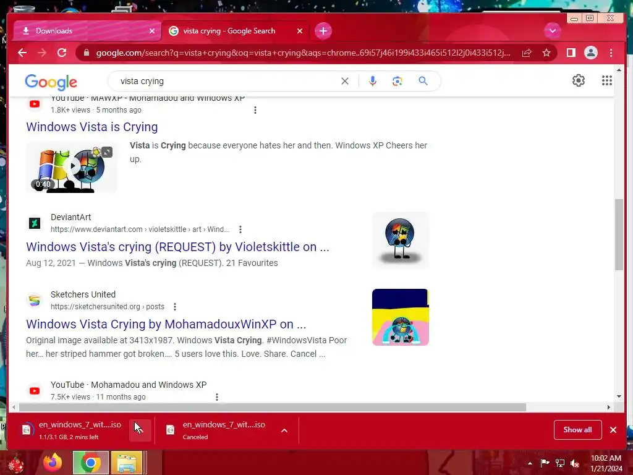Click the scroll right arrow at page bottom

[x=608, y=407]
